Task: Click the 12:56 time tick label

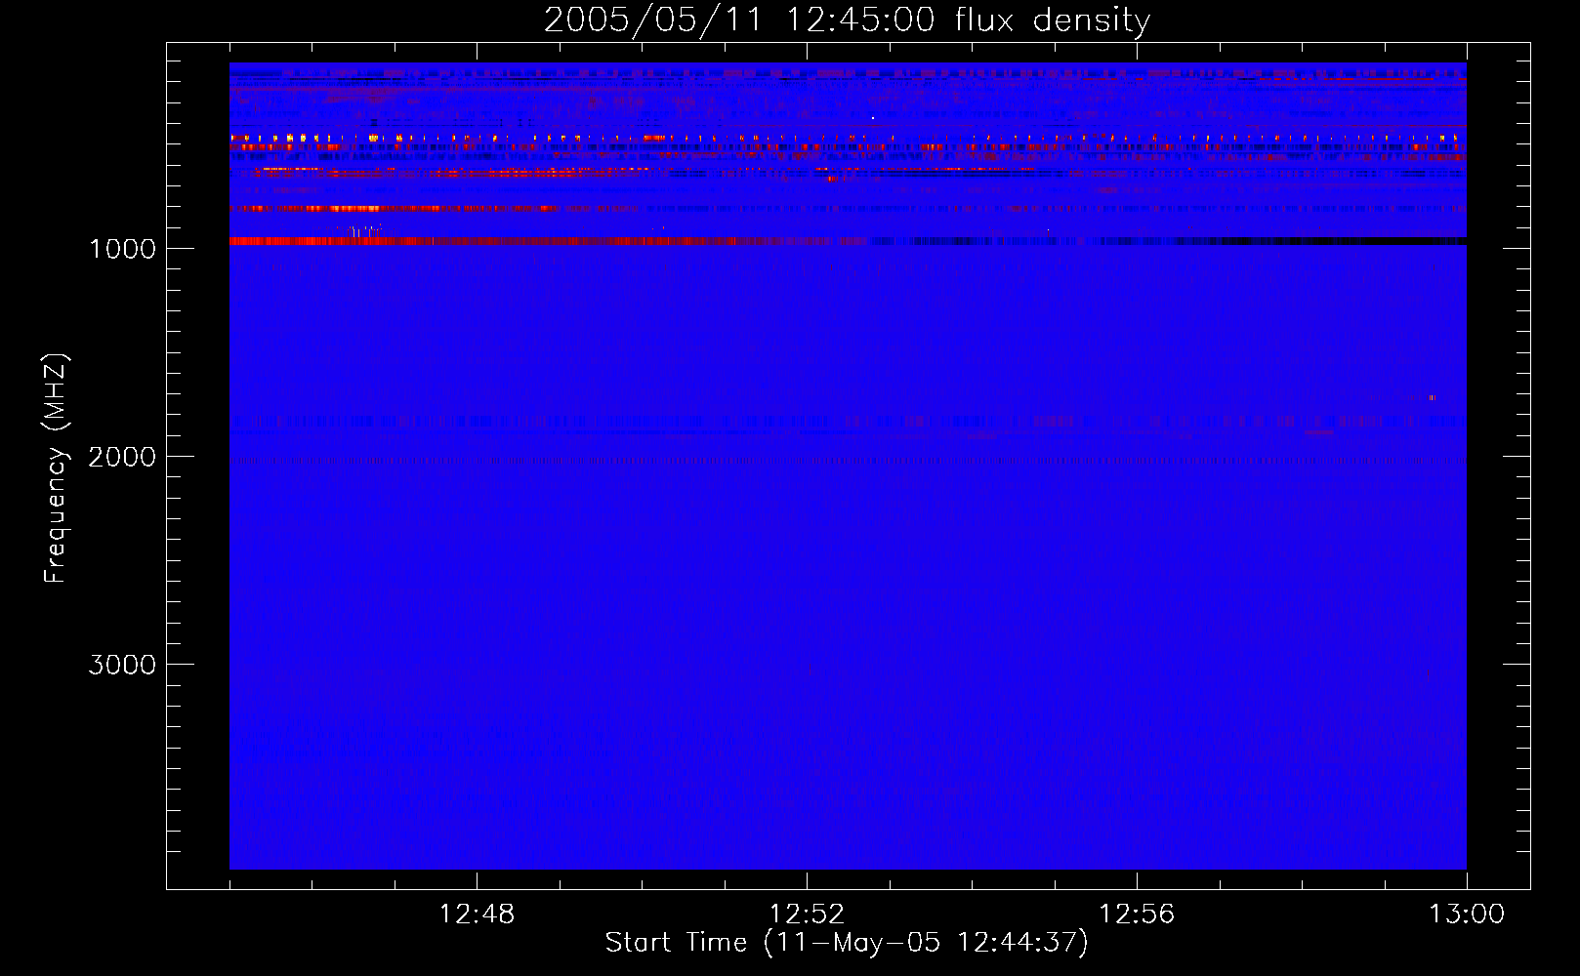Action: click(x=1137, y=915)
